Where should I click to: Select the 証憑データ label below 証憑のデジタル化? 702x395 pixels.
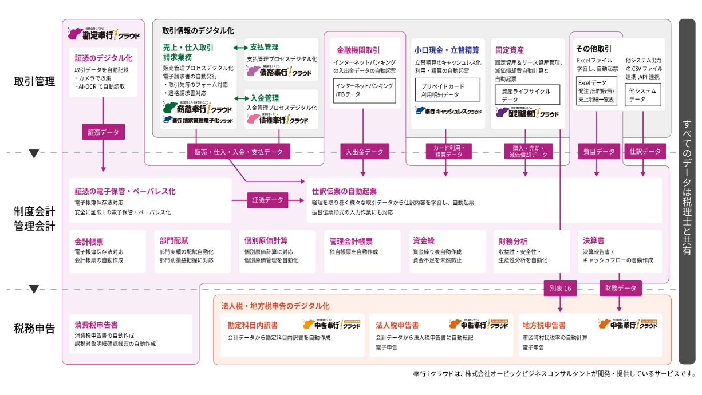click(x=104, y=132)
